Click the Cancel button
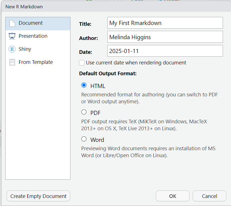This screenshot has height=206, width=231. pos(209,196)
